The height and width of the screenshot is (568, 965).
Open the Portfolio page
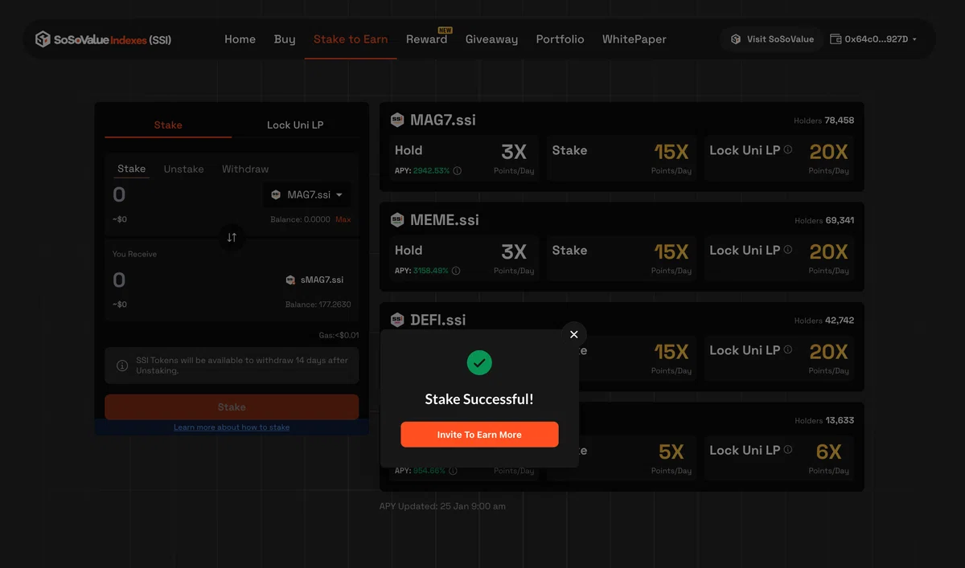click(x=560, y=39)
